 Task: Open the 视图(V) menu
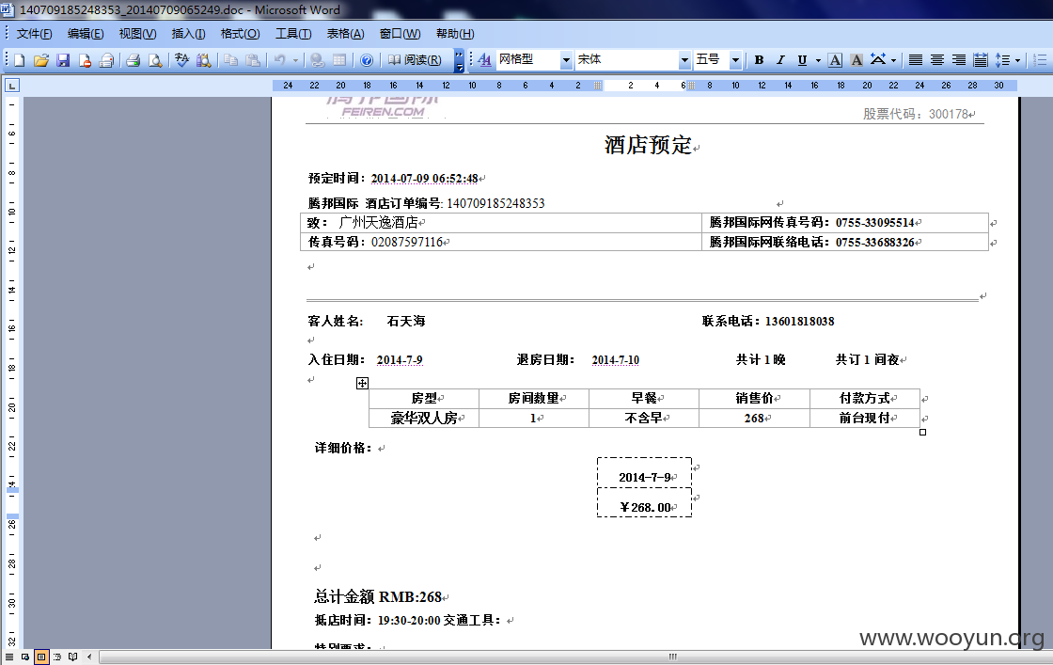pyautogui.click(x=137, y=34)
